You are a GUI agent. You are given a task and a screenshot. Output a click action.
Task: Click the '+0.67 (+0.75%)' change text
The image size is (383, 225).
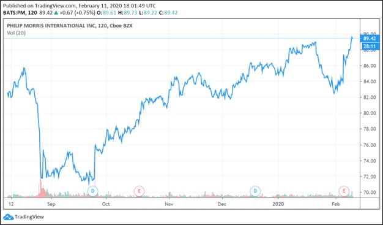point(77,12)
